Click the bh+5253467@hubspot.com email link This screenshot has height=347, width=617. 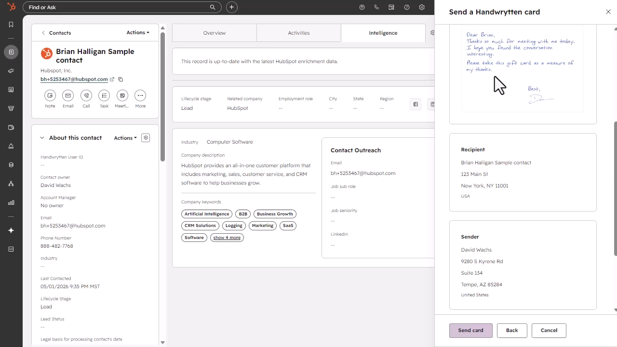(x=74, y=80)
